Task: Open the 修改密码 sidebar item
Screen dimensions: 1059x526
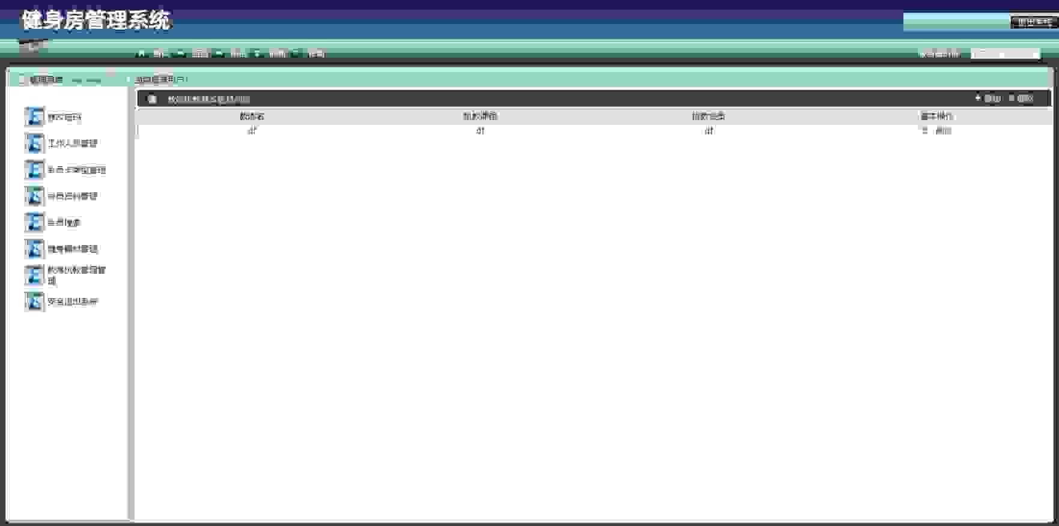Action: tap(64, 117)
